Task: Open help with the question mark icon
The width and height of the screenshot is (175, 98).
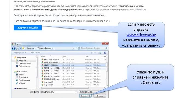Action: click(x=105, y=53)
